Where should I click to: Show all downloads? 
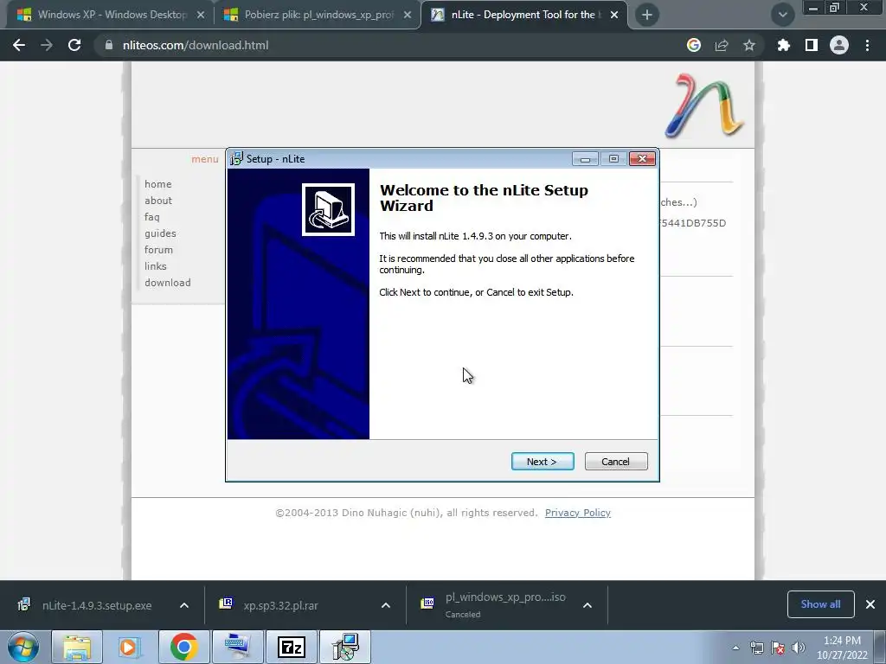click(820, 604)
